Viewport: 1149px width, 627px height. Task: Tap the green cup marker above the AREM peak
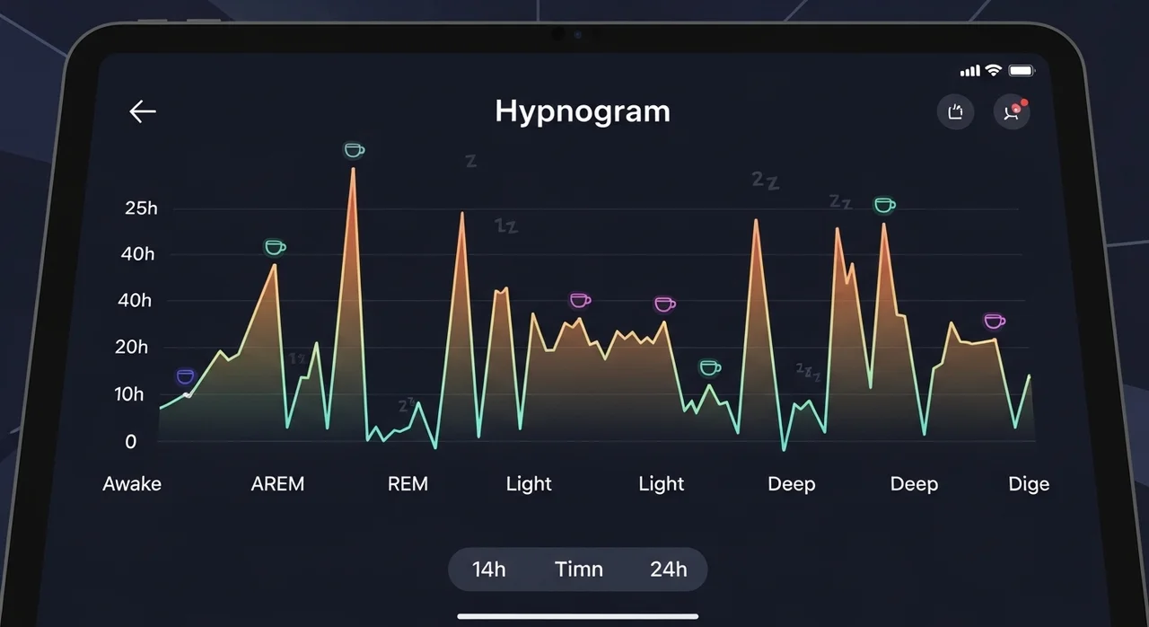point(275,247)
